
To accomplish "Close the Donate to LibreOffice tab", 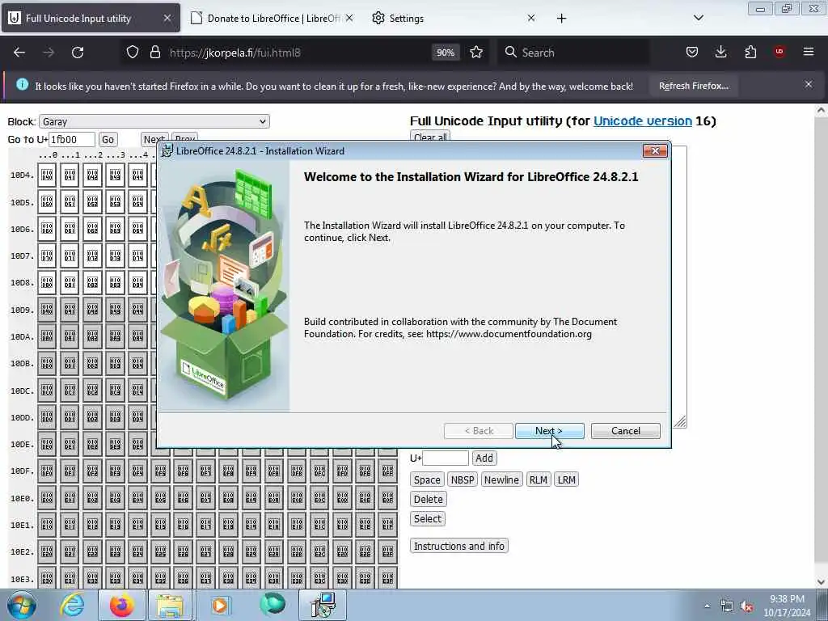I will coord(349,19).
